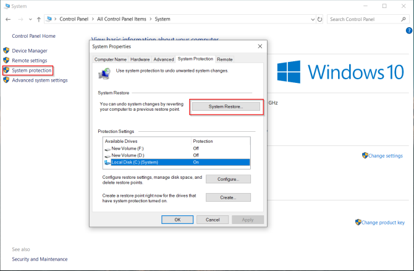414x271 pixels.
Task: Click the All Control Panel Items breadcrumb
Action: pyautogui.click(x=122, y=19)
